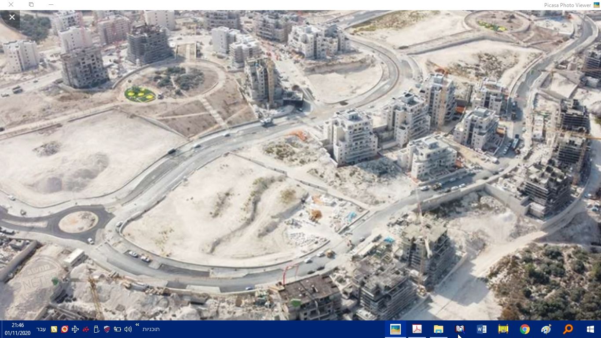
Task: Close the photo with the overlay X button
Action: (12, 17)
